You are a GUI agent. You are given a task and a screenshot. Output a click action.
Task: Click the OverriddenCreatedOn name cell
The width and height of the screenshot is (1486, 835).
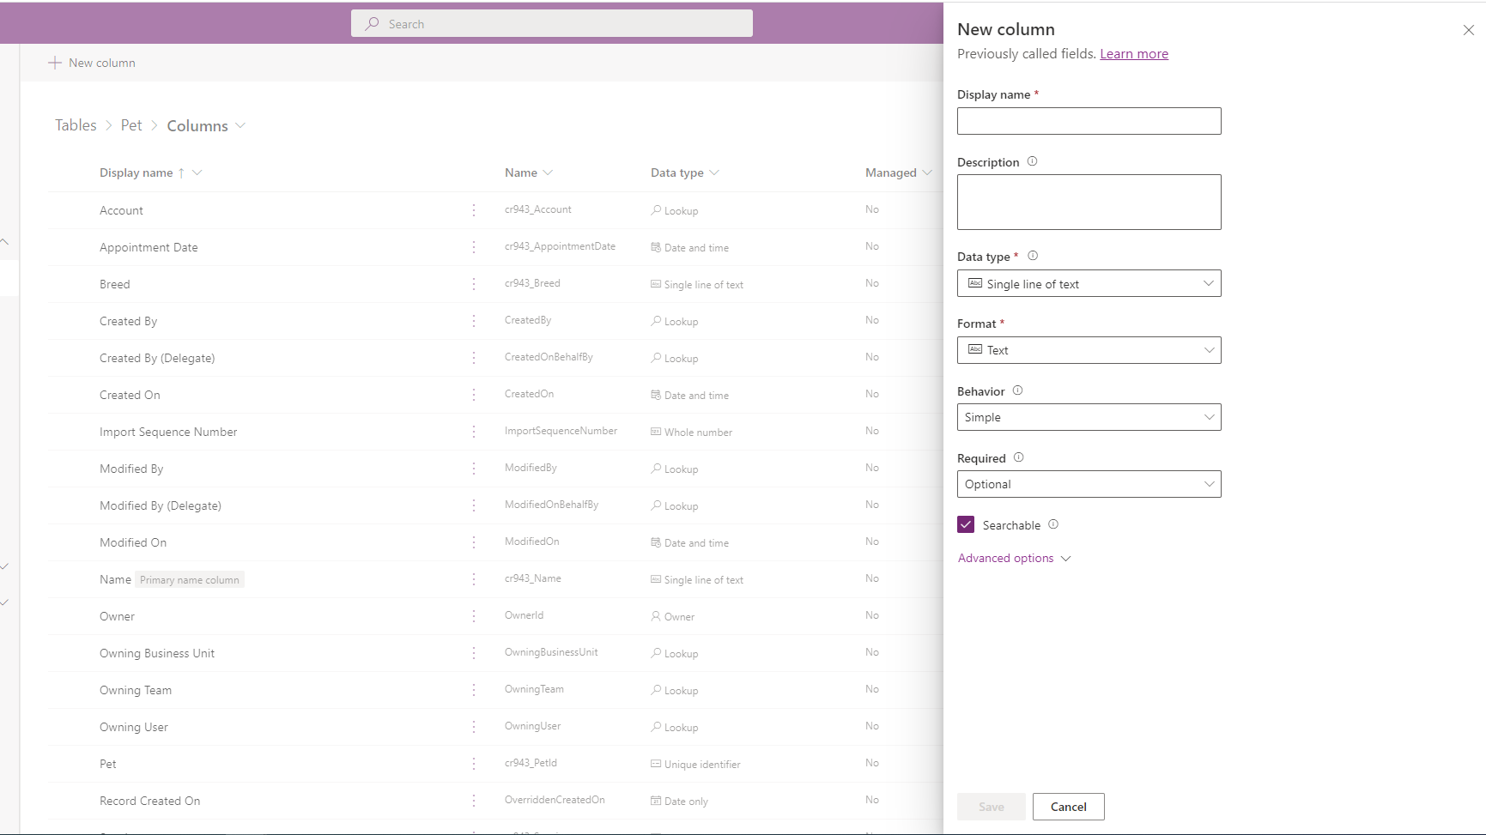click(x=555, y=800)
